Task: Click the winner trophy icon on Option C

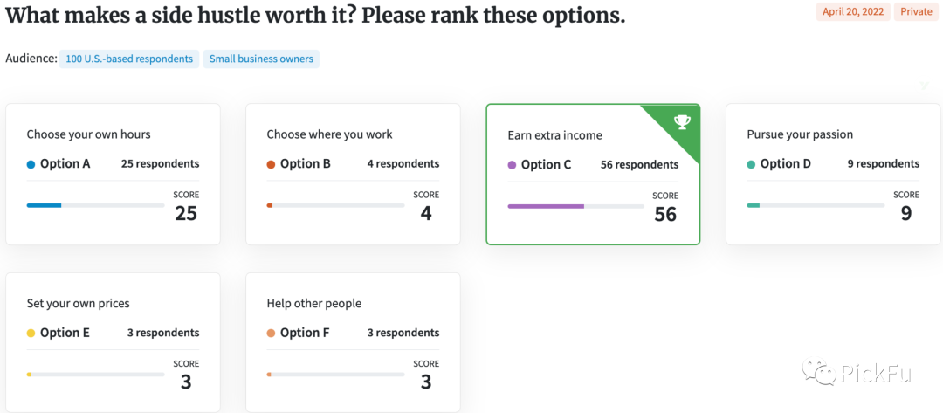Action: (682, 121)
